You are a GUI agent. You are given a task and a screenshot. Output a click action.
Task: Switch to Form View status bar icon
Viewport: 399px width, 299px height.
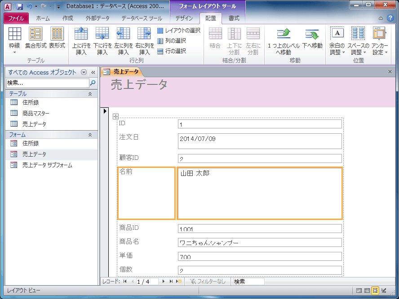(x=359, y=290)
